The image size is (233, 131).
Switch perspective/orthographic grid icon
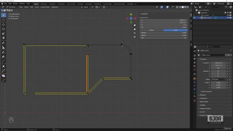click(134, 37)
